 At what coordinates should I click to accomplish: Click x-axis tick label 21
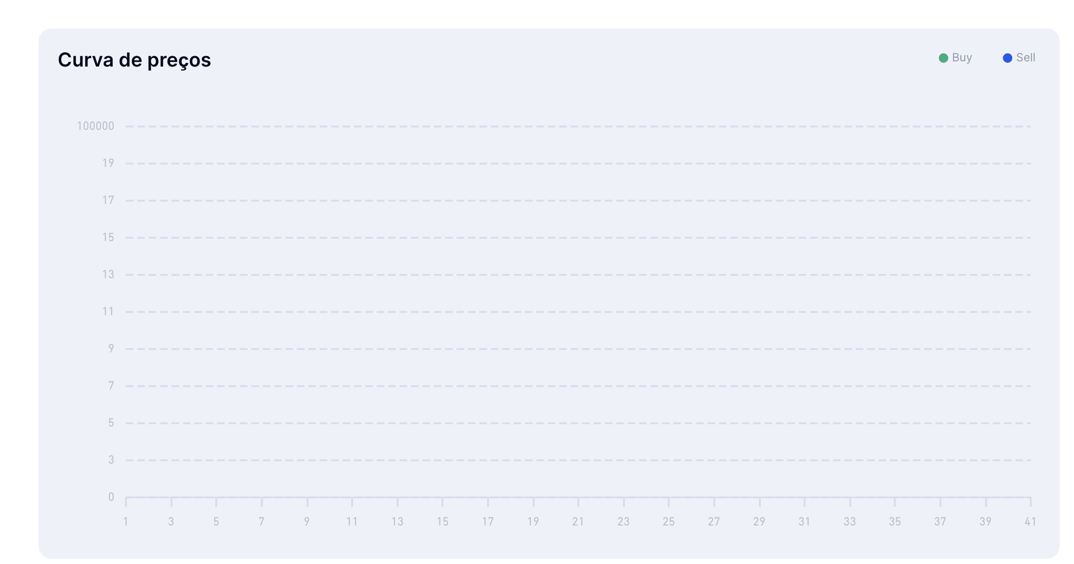coord(578,522)
